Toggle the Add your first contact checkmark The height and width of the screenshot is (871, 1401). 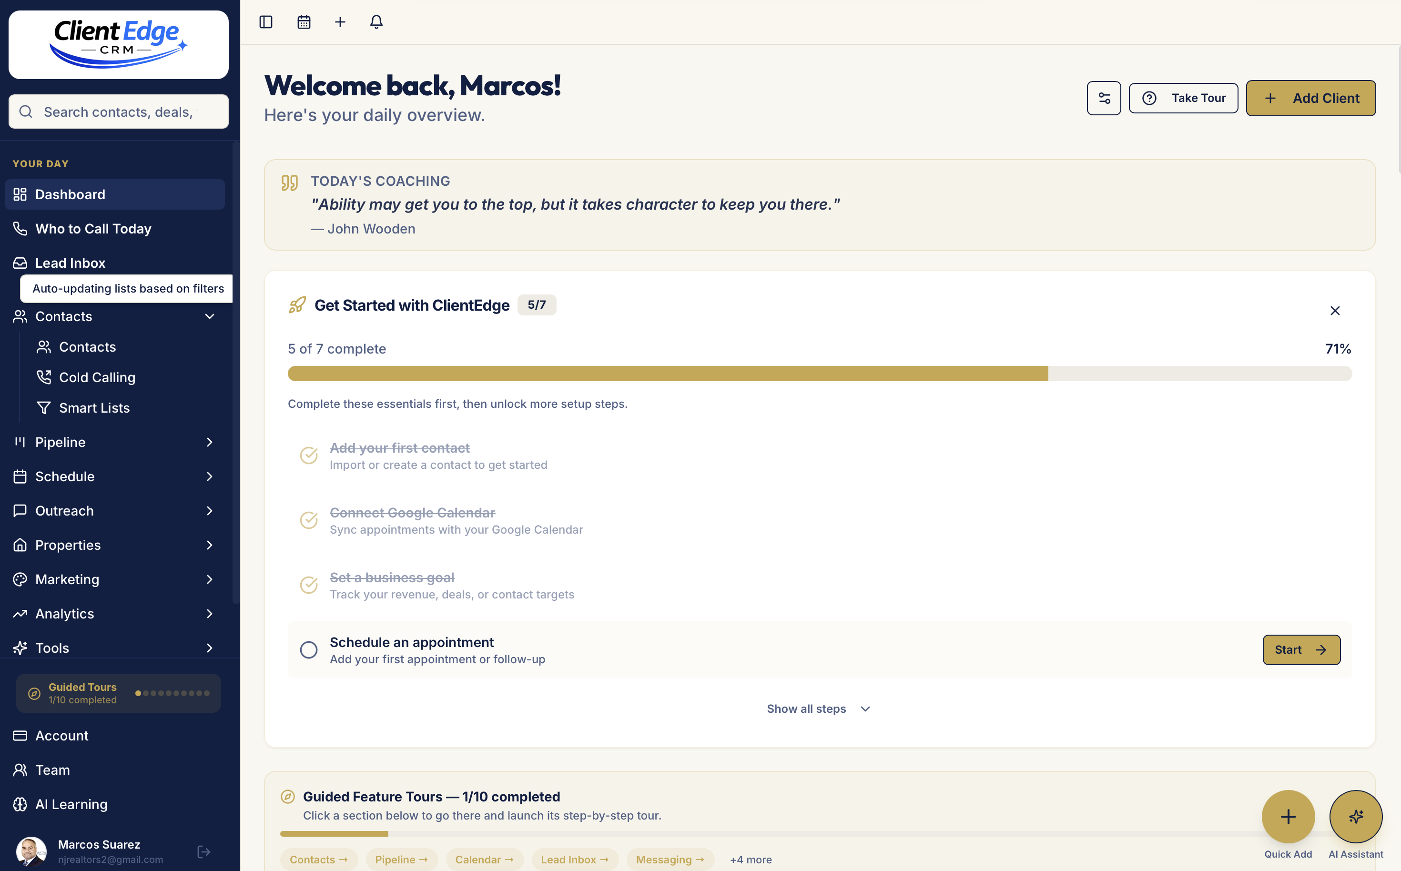(x=309, y=455)
